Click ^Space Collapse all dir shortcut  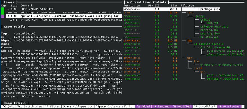115,106
